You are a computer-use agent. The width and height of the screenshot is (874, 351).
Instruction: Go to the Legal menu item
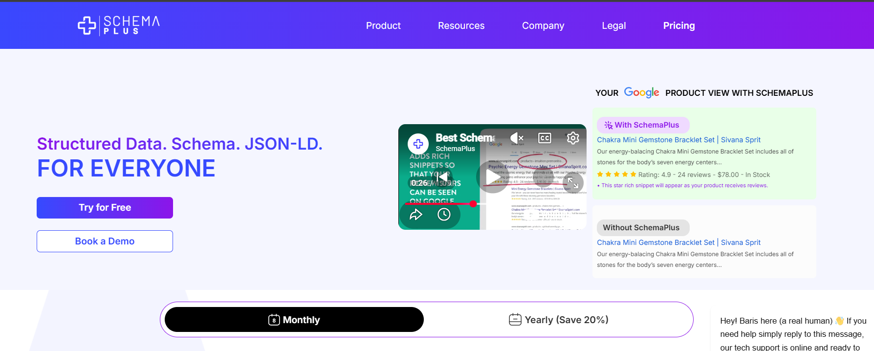[614, 25]
